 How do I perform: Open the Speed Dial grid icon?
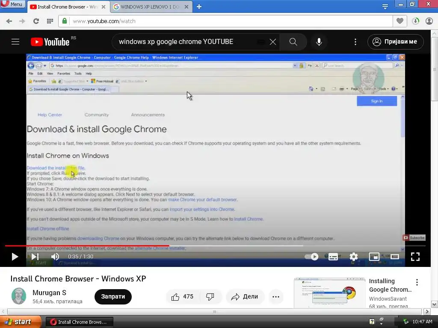tap(50, 21)
